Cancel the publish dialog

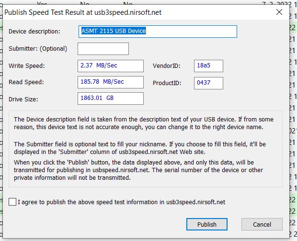[x=262, y=224]
